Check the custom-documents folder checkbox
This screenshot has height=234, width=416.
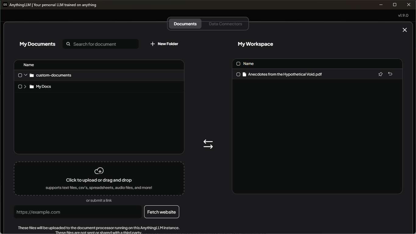[x=20, y=75]
